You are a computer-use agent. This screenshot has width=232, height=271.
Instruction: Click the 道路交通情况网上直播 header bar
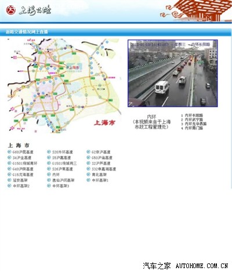tap(115, 32)
